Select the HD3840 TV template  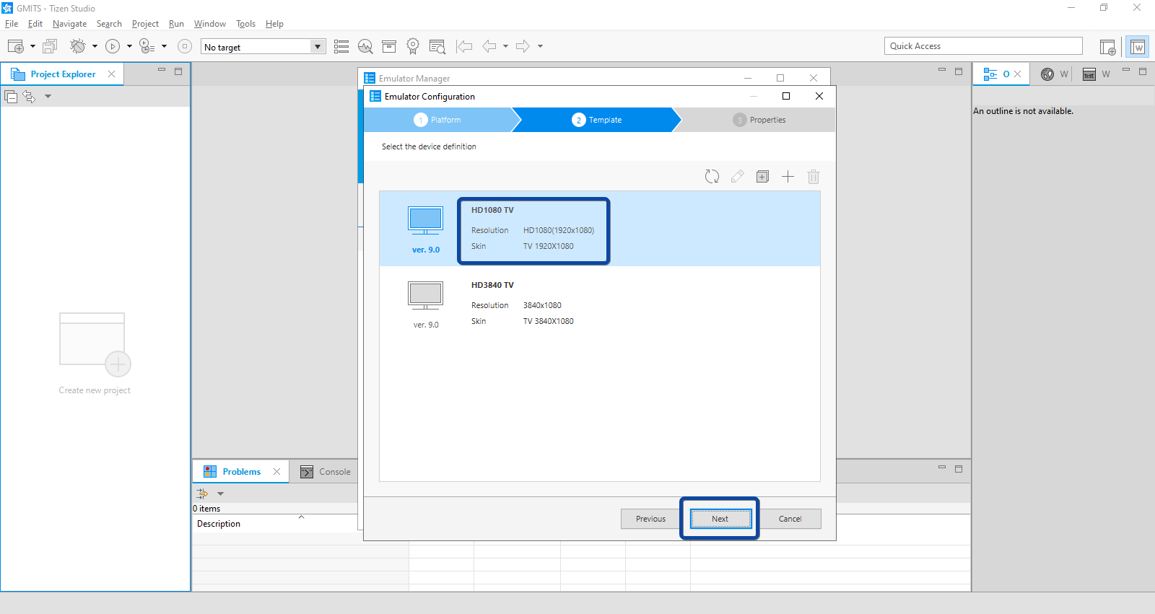[599, 304]
